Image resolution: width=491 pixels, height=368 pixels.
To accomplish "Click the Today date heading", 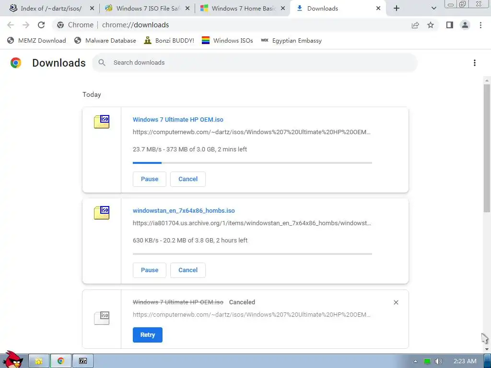I will [x=92, y=94].
